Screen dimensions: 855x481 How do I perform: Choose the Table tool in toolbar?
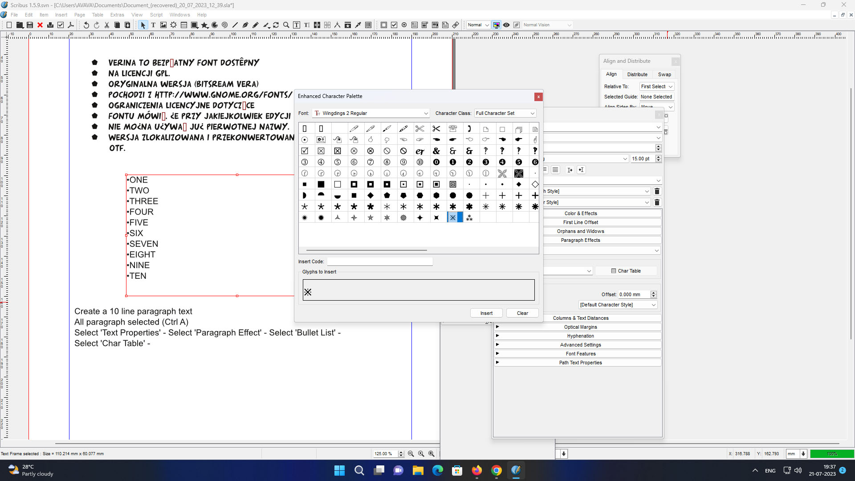pyautogui.click(x=184, y=25)
